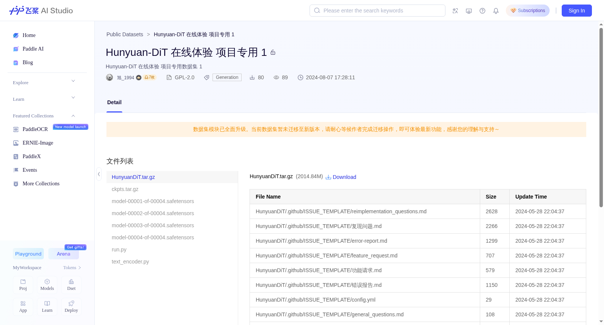Viewport: 604px width, 325px height.
Task: Select HunyuanDiT.tar.gz in file list
Action: (x=172, y=177)
